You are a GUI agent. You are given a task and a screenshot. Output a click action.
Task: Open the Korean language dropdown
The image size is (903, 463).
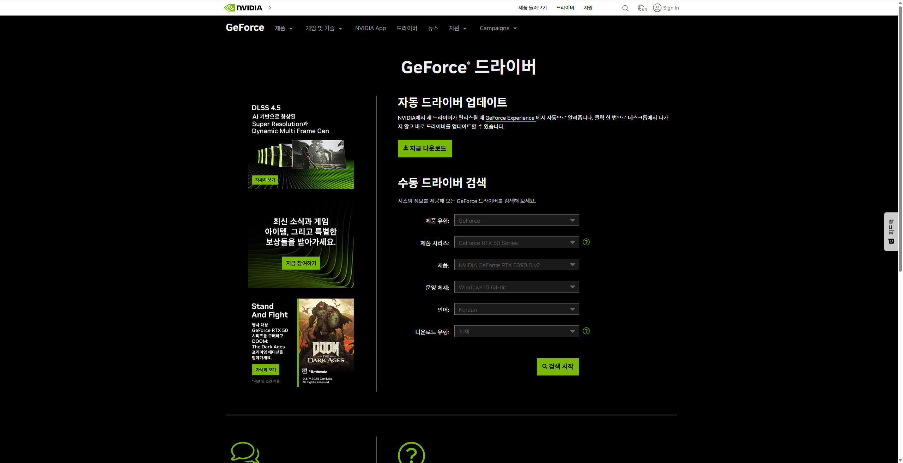(516, 309)
